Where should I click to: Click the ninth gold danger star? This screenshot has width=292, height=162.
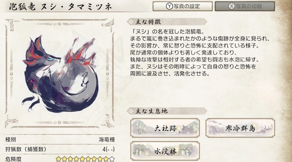coord(106,159)
